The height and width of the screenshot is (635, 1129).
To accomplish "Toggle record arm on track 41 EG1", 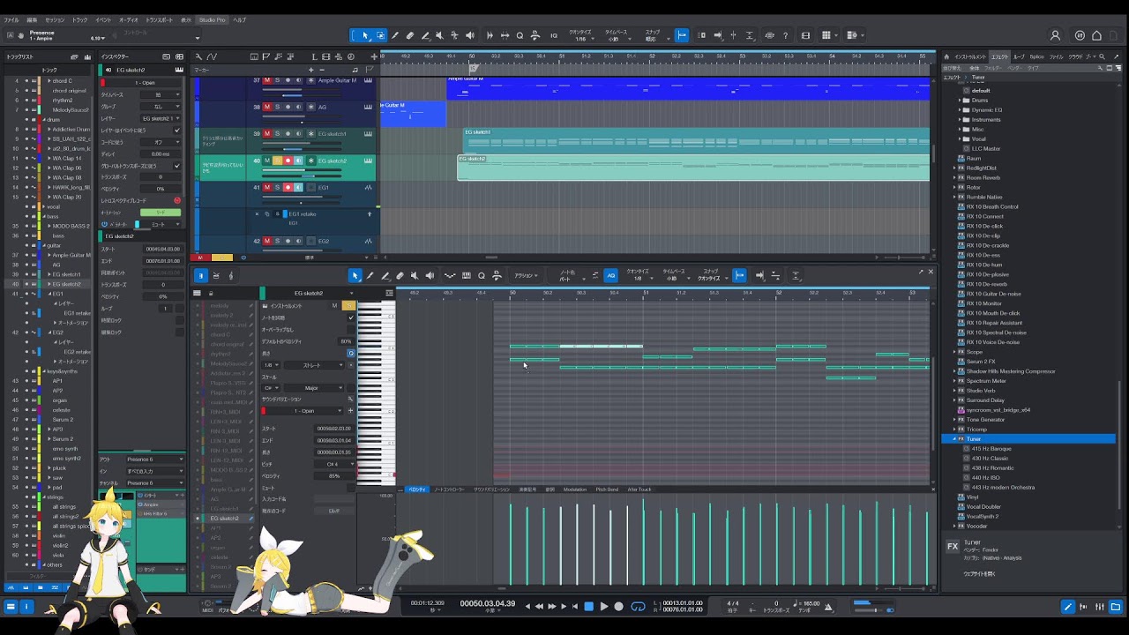I will (x=288, y=188).
